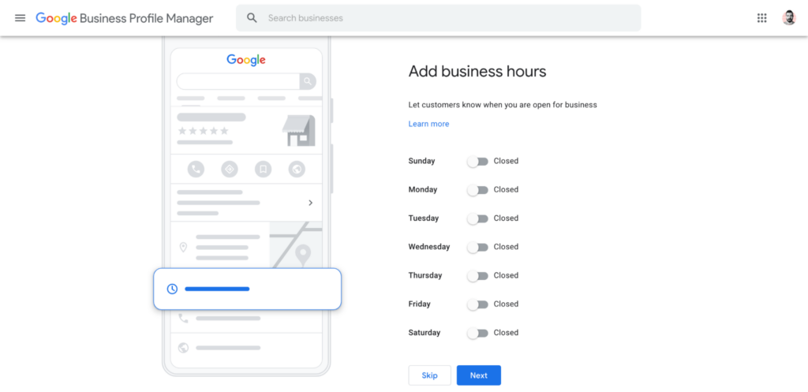Open the Learn more link
The width and height of the screenshot is (808, 392).
428,124
